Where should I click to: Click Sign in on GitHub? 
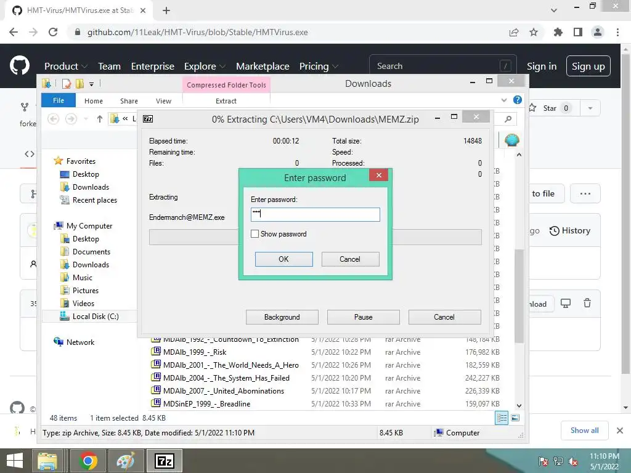542,67
